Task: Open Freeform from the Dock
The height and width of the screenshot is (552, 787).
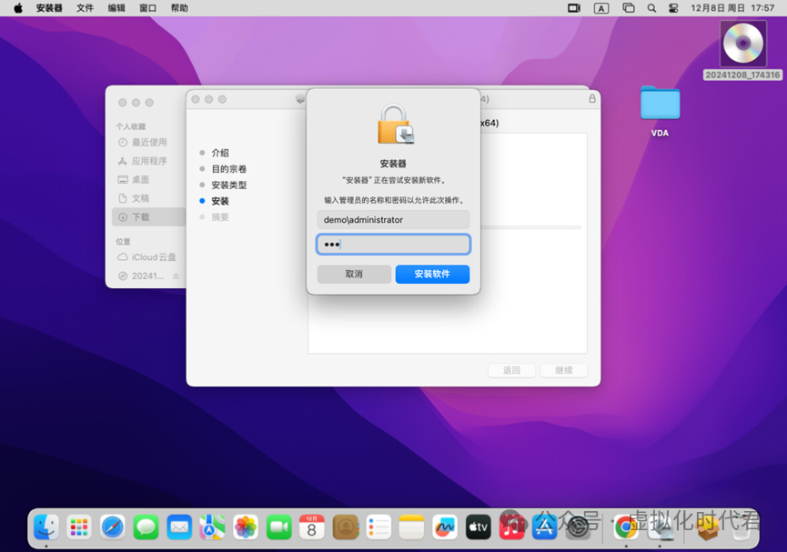Action: (445, 527)
